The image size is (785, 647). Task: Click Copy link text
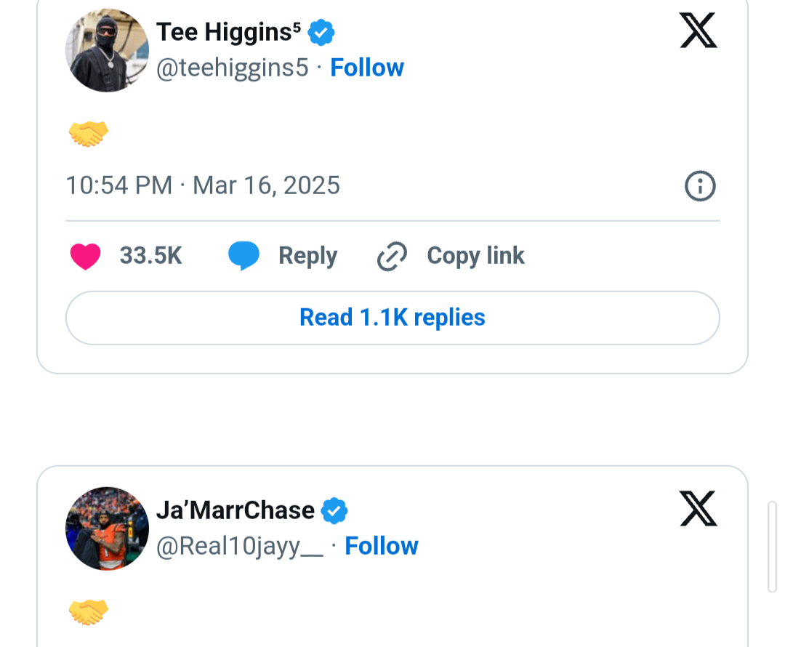475,256
